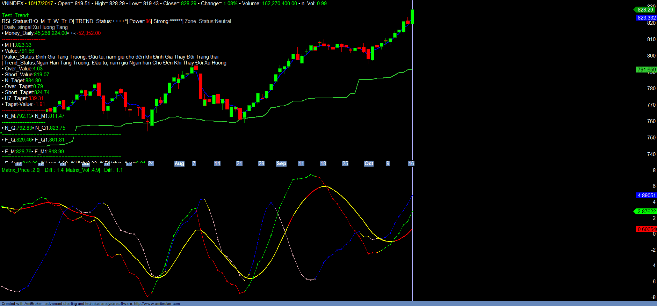Select the Sep month marker on timeline
Screen dimensions: 657x306
click(x=281, y=163)
